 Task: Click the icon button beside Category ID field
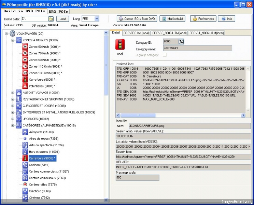[x=181, y=42]
